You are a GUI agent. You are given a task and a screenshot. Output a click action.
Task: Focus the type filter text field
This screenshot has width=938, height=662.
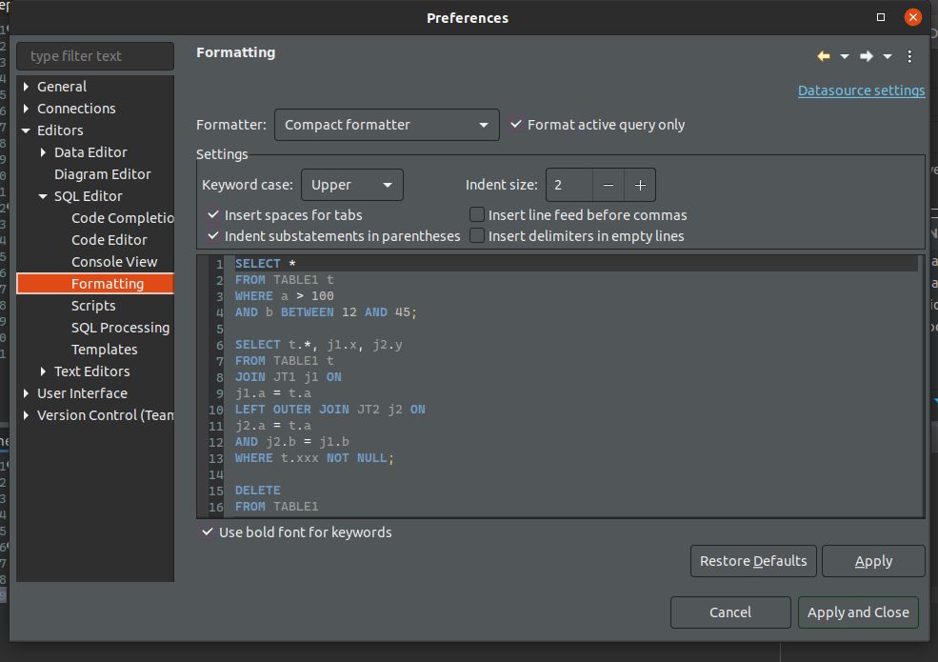95,56
